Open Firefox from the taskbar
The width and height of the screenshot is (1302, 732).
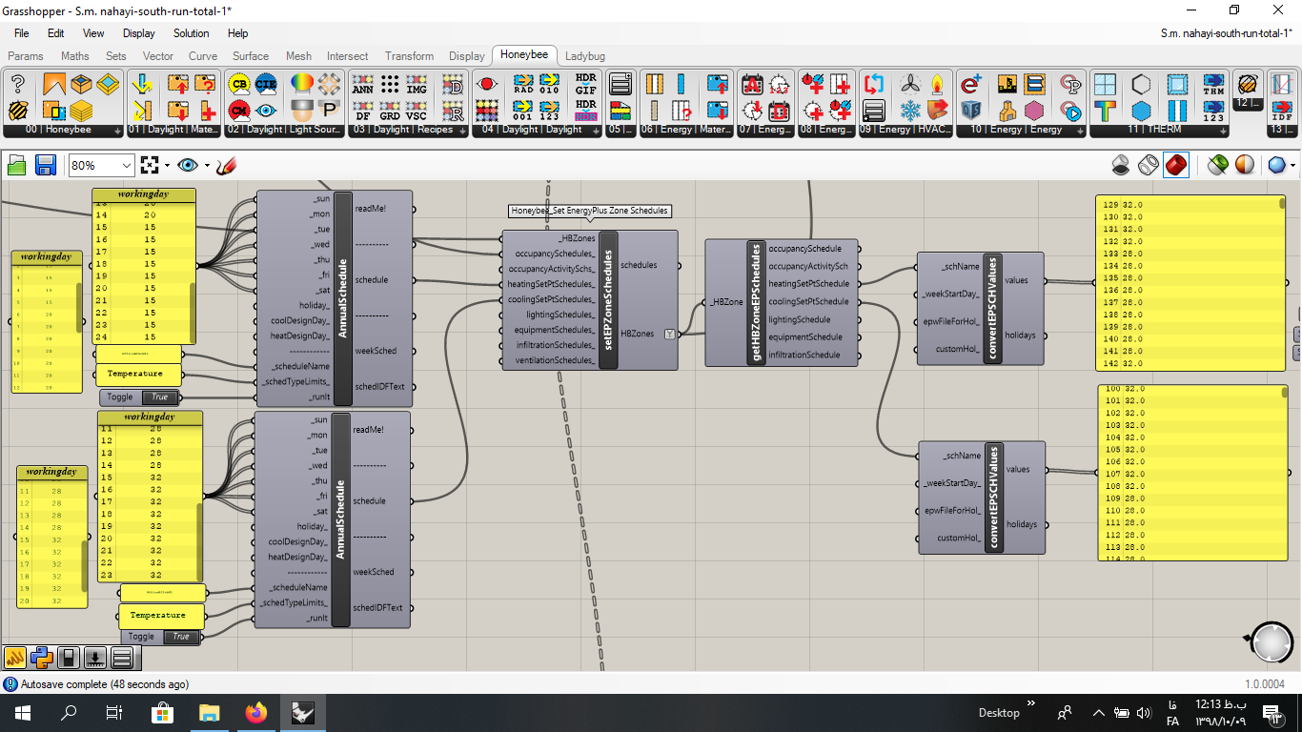256,712
